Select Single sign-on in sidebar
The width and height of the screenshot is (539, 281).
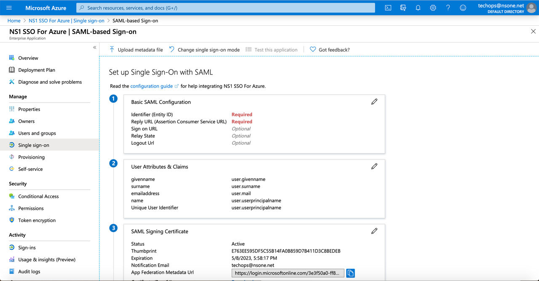[x=49, y=145]
